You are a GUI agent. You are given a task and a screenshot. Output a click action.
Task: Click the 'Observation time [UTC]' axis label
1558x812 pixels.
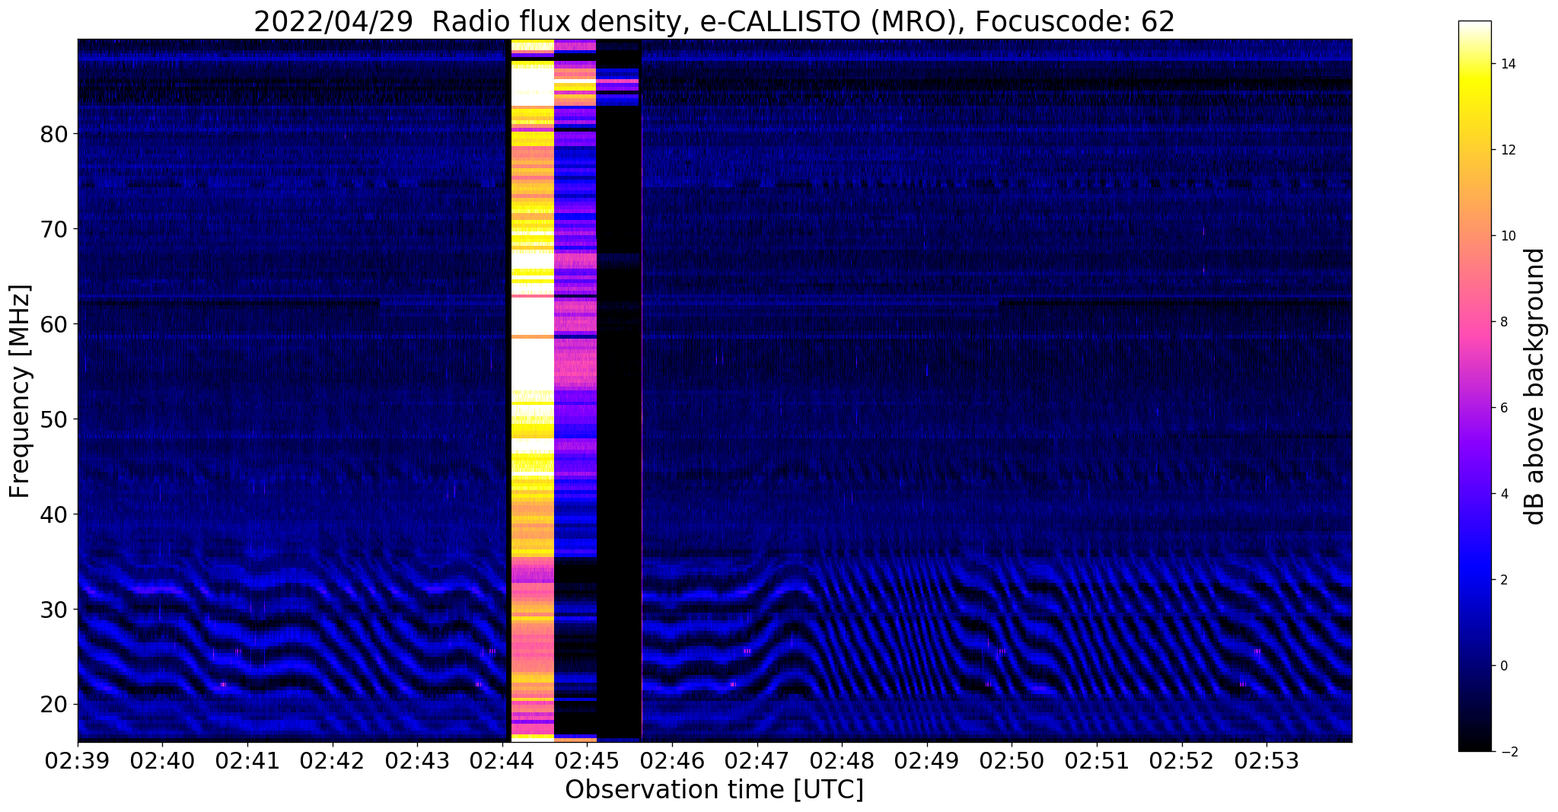(714, 790)
